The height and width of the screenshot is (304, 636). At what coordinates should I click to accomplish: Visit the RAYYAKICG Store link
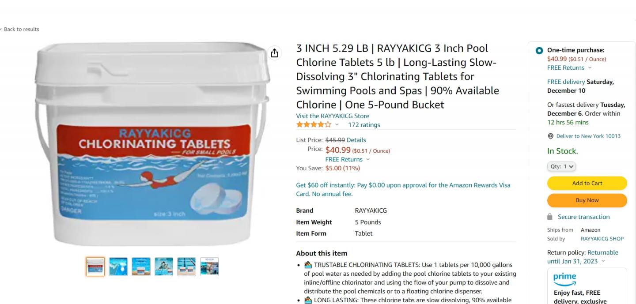click(x=333, y=116)
